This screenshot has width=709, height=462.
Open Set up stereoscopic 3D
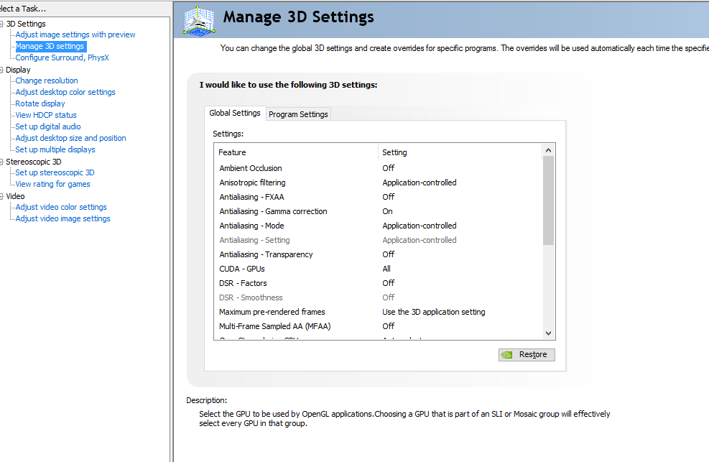[55, 172]
